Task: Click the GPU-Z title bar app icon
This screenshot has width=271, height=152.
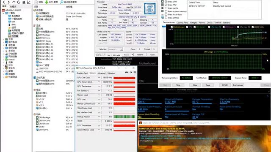Action: coord(77,68)
